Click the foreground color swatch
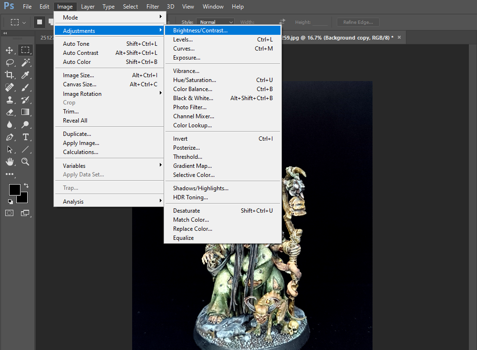Screen dimensions: 477x350 [14, 189]
